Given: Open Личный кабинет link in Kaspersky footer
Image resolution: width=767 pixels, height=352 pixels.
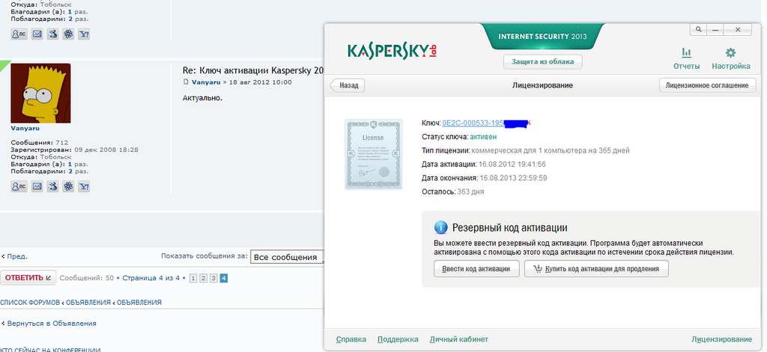Looking at the screenshot, I should (x=459, y=339).
